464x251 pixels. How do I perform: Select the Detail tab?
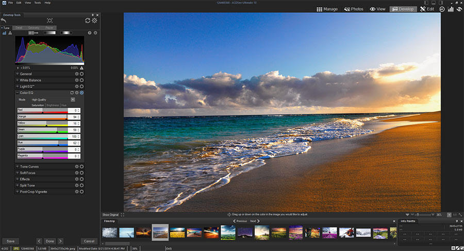[x=19, y=28]
